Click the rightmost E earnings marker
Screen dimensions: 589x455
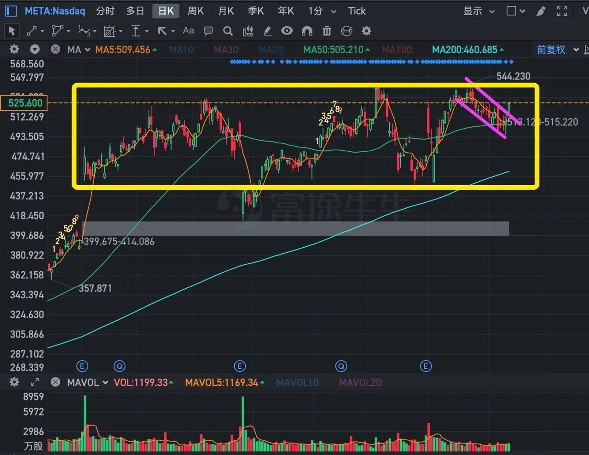[426, 366]
